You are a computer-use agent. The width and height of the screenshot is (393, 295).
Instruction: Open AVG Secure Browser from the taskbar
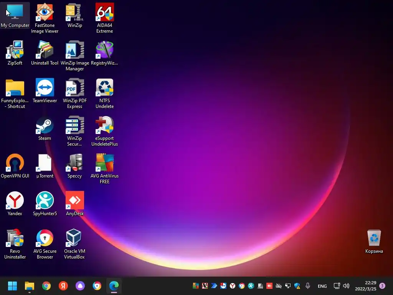click(x=97, y=286)
